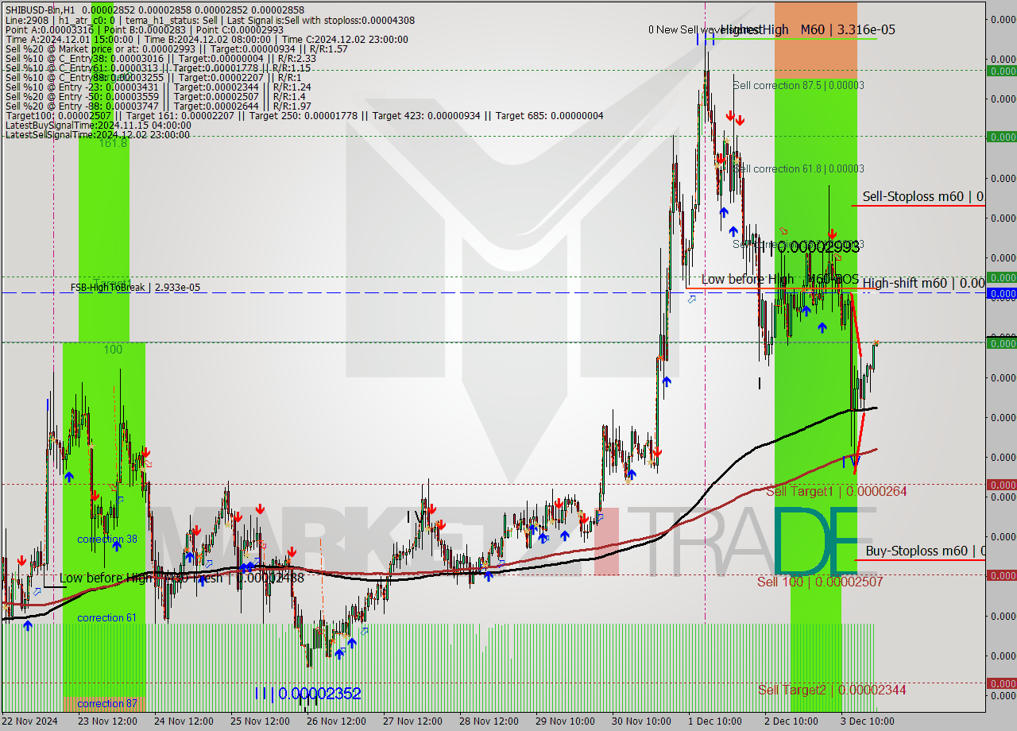Screen dimensions: 1017x731
Task: Click the '28 Nov 12:00' time axis label
Action: click(489, 721)
